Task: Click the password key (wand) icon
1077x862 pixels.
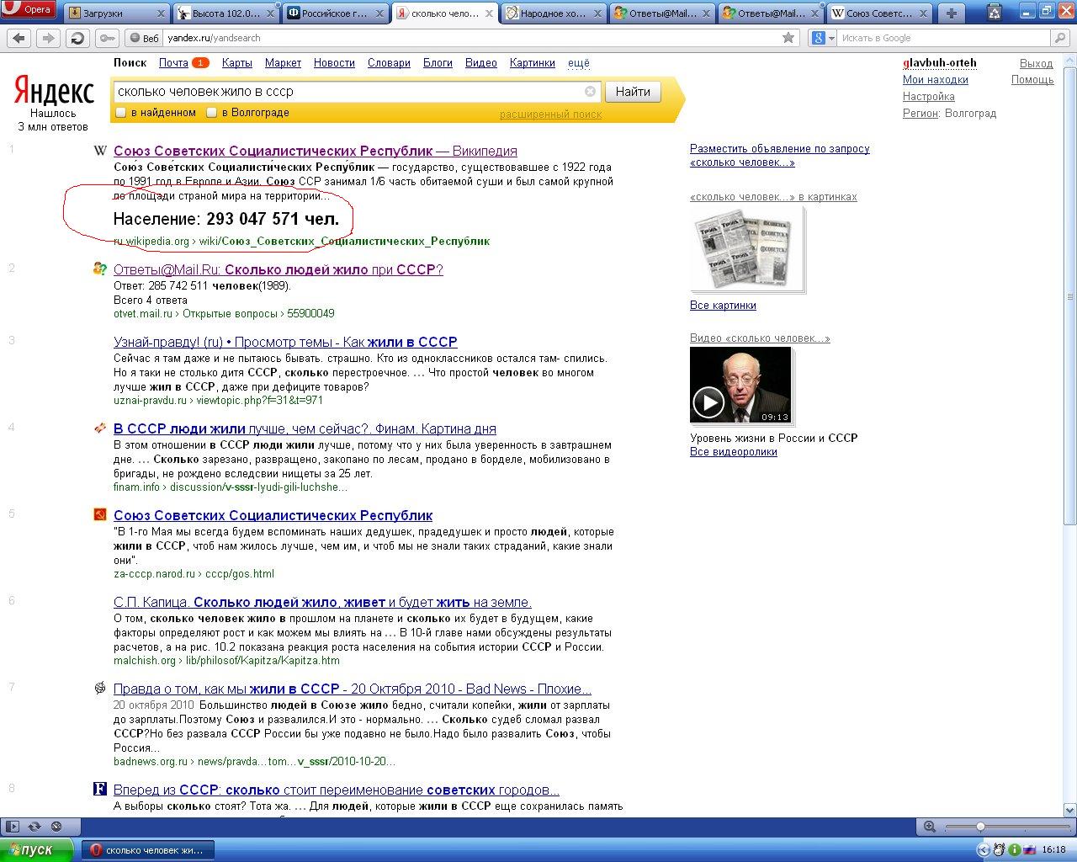Action: 106,38
